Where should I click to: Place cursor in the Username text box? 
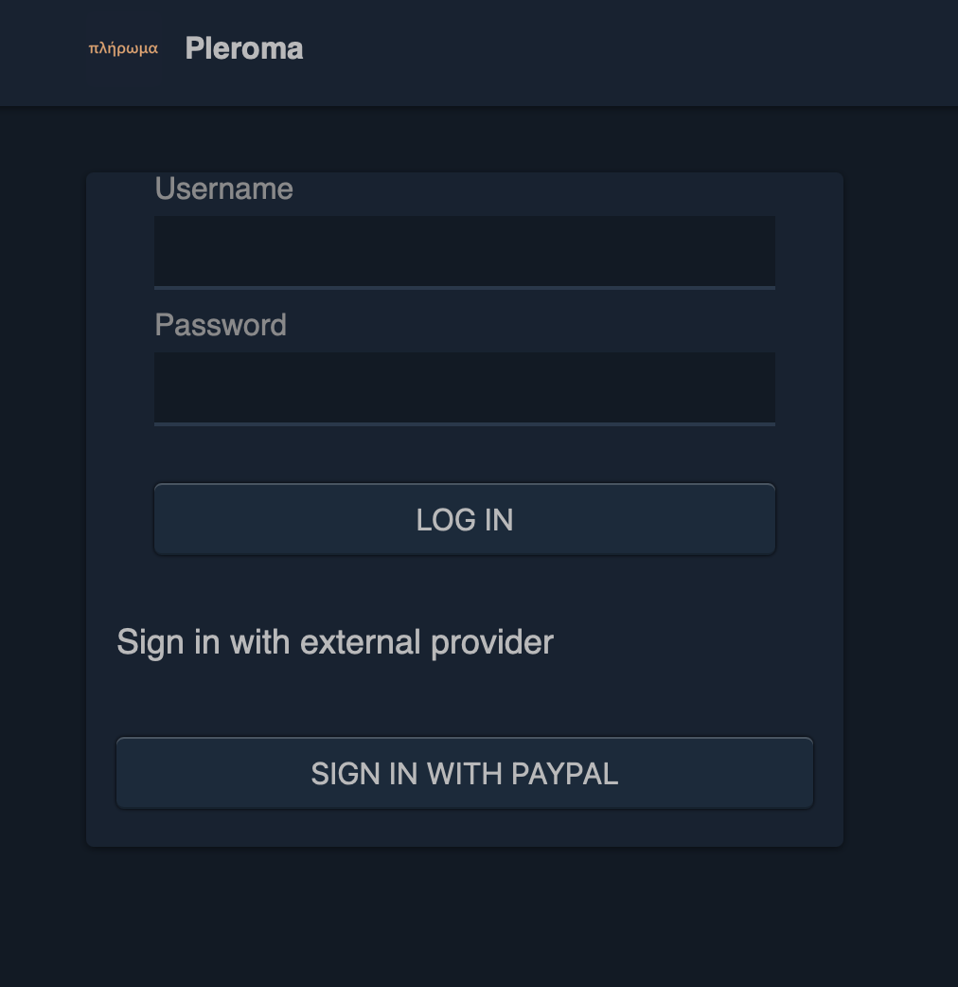tap(464, 251)
